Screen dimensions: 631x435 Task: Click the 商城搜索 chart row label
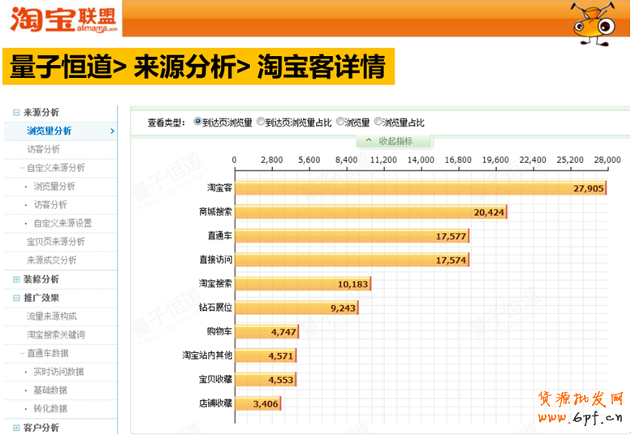(x=215, y=212)
